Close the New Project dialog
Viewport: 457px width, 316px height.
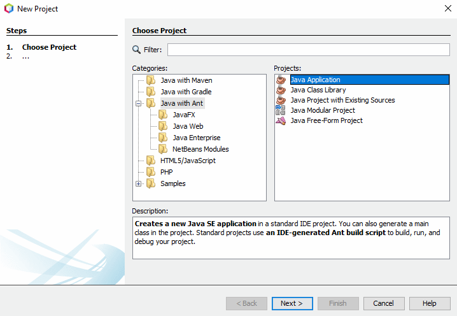[448, 8]
